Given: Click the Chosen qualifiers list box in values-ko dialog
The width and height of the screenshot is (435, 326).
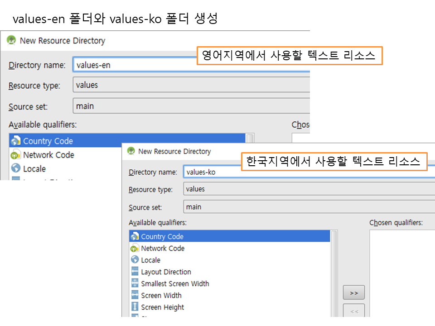Looking at the screenshot, I should [x=401, y=272].
